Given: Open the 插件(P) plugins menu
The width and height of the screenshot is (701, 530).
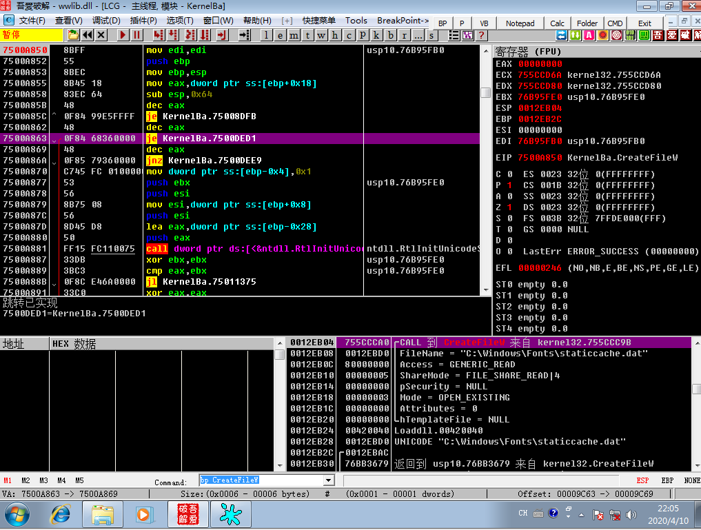Looking at the screenshot, I should pyautogui.click(x=143, y=21).
